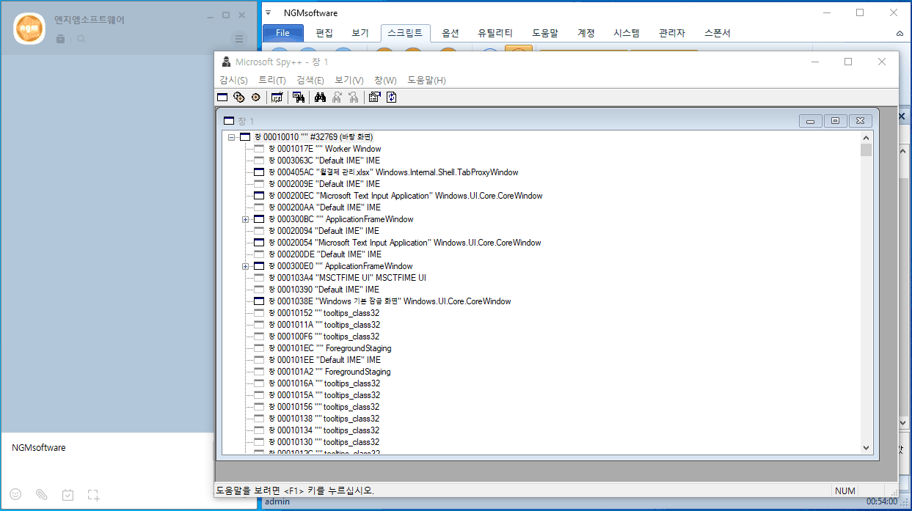Switch to the NGMsoftware ribbon 보기 tab
Viewport: 912px width, 511px height.
click(x=360, y=33)
